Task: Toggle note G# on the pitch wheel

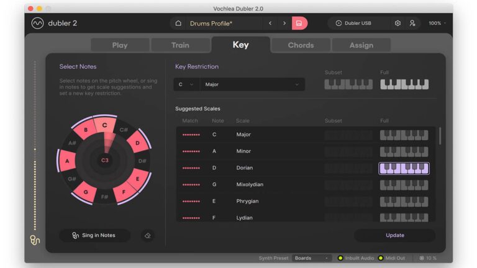Action: coord(72,179)
